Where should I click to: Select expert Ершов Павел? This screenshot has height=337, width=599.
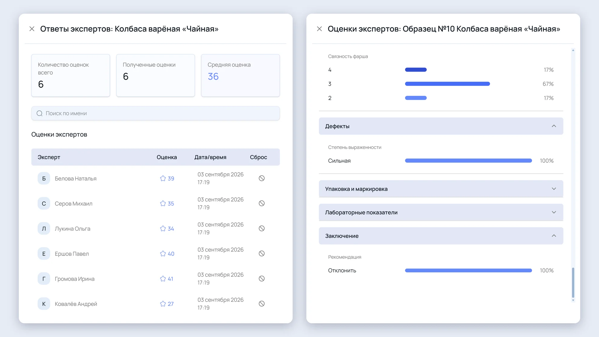pyautogui.click(x=72, y=254)
